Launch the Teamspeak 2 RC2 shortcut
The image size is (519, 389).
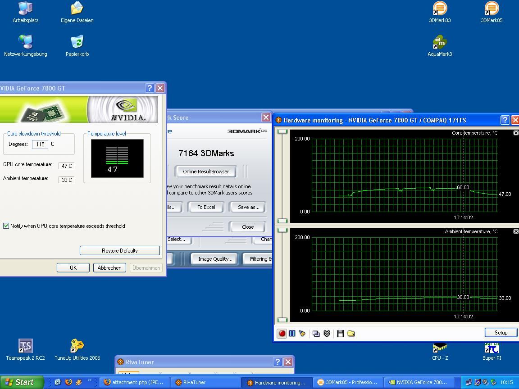pyautogui.click(x=26, y=349)
